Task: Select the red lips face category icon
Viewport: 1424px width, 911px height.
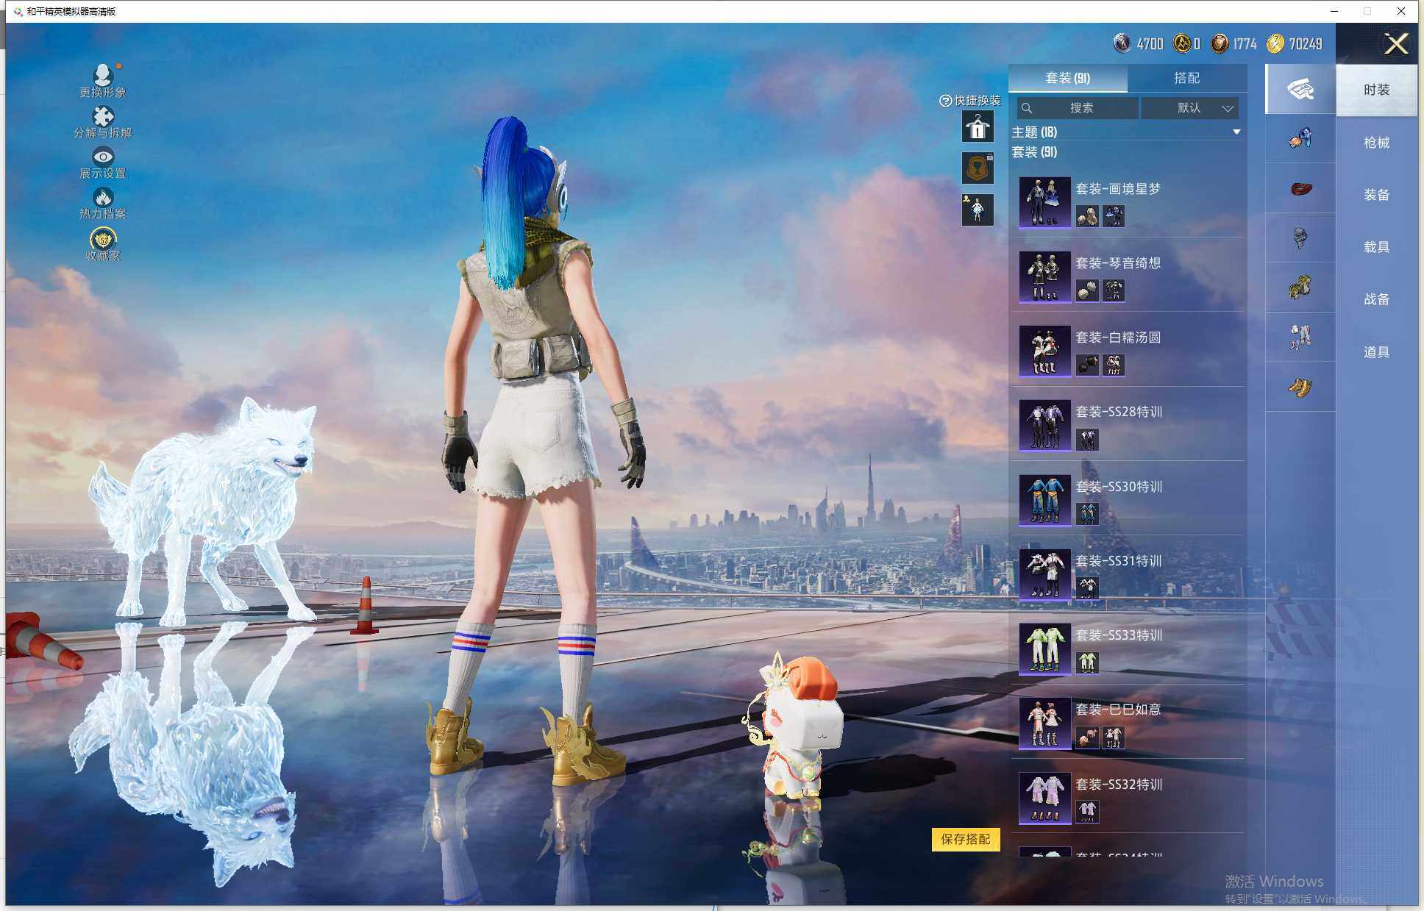Action: click(x=1300, y=188)
